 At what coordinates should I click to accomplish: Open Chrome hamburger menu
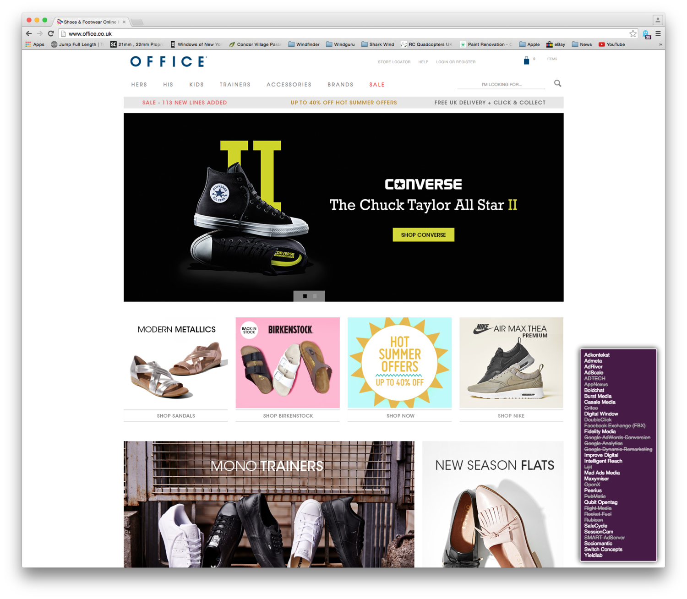(x=658, y=33)
